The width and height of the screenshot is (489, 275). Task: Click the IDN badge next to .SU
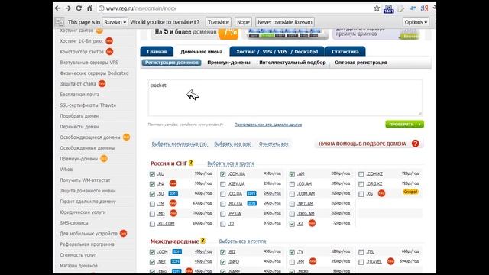coord(173,193)
